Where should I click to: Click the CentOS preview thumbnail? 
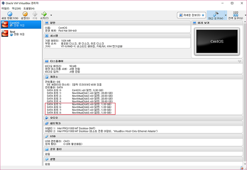point(217,41)
